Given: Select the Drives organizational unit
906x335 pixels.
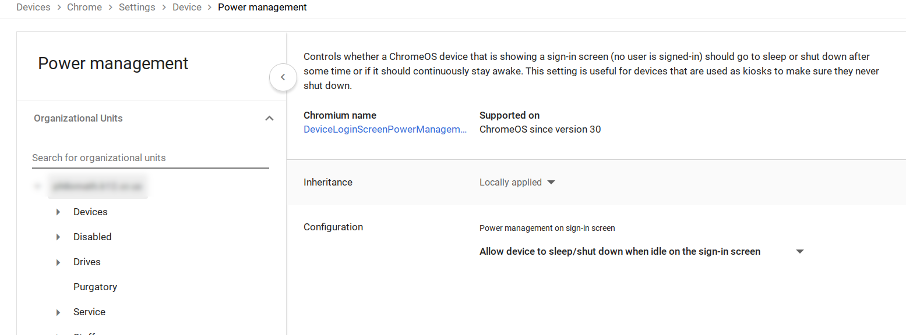Looking at the screenshot, I should [x=87, y=262].
